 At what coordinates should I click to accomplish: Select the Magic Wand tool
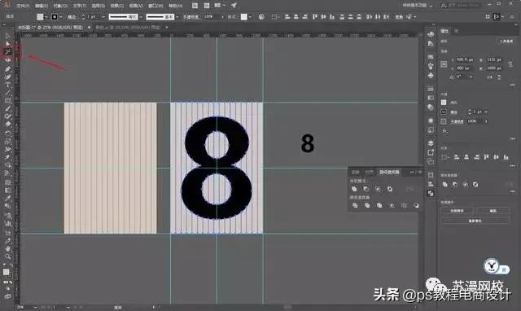pos(8,51)
